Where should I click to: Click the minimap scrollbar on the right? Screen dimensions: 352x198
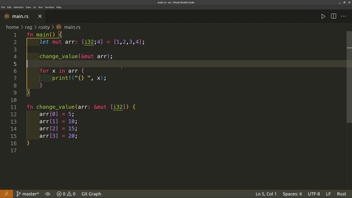(349, 77)
